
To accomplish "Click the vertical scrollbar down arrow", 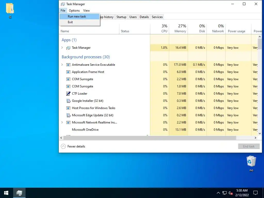I will pyautogui.click(x=260, y=133).
